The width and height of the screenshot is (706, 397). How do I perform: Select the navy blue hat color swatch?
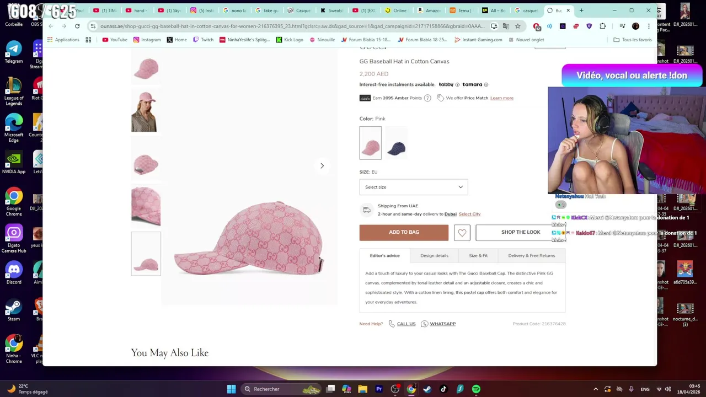tap(396, 143)
